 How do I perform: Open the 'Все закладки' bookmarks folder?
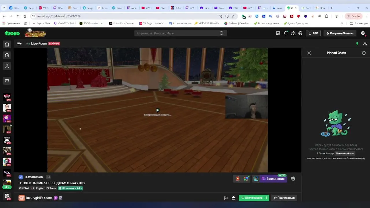(359, 23)
